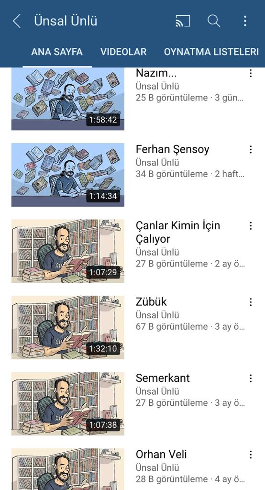Switch to the VIDEOLAR tab

(123, 52)
